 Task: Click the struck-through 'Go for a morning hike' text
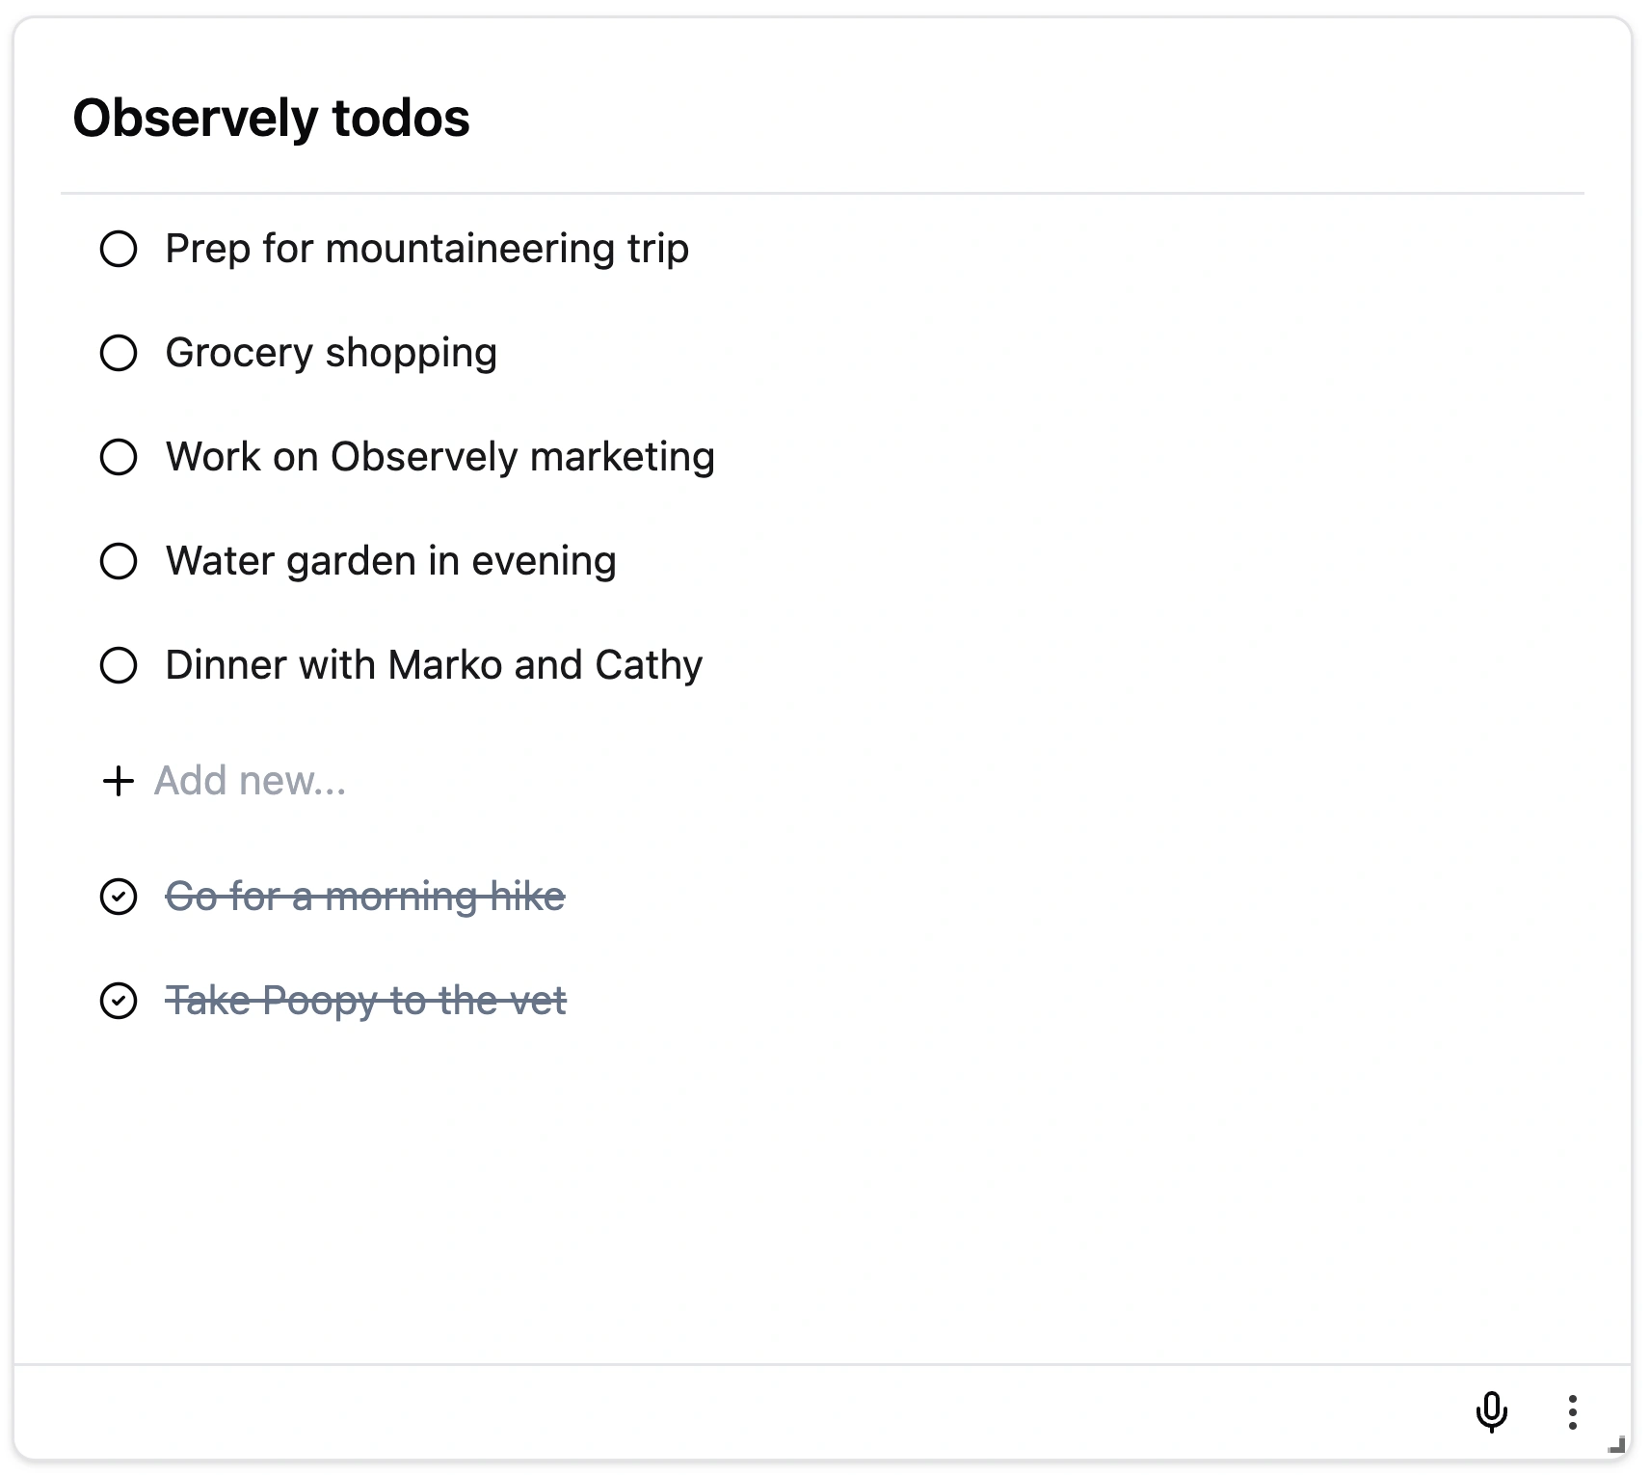[x=365, y=897]
